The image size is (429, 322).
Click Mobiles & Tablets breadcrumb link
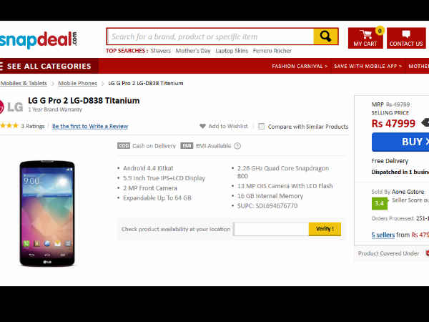tap(24, 83)
